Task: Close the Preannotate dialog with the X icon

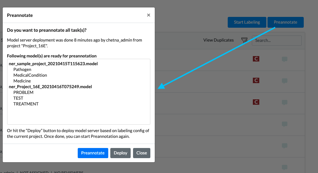Action: 148,15
